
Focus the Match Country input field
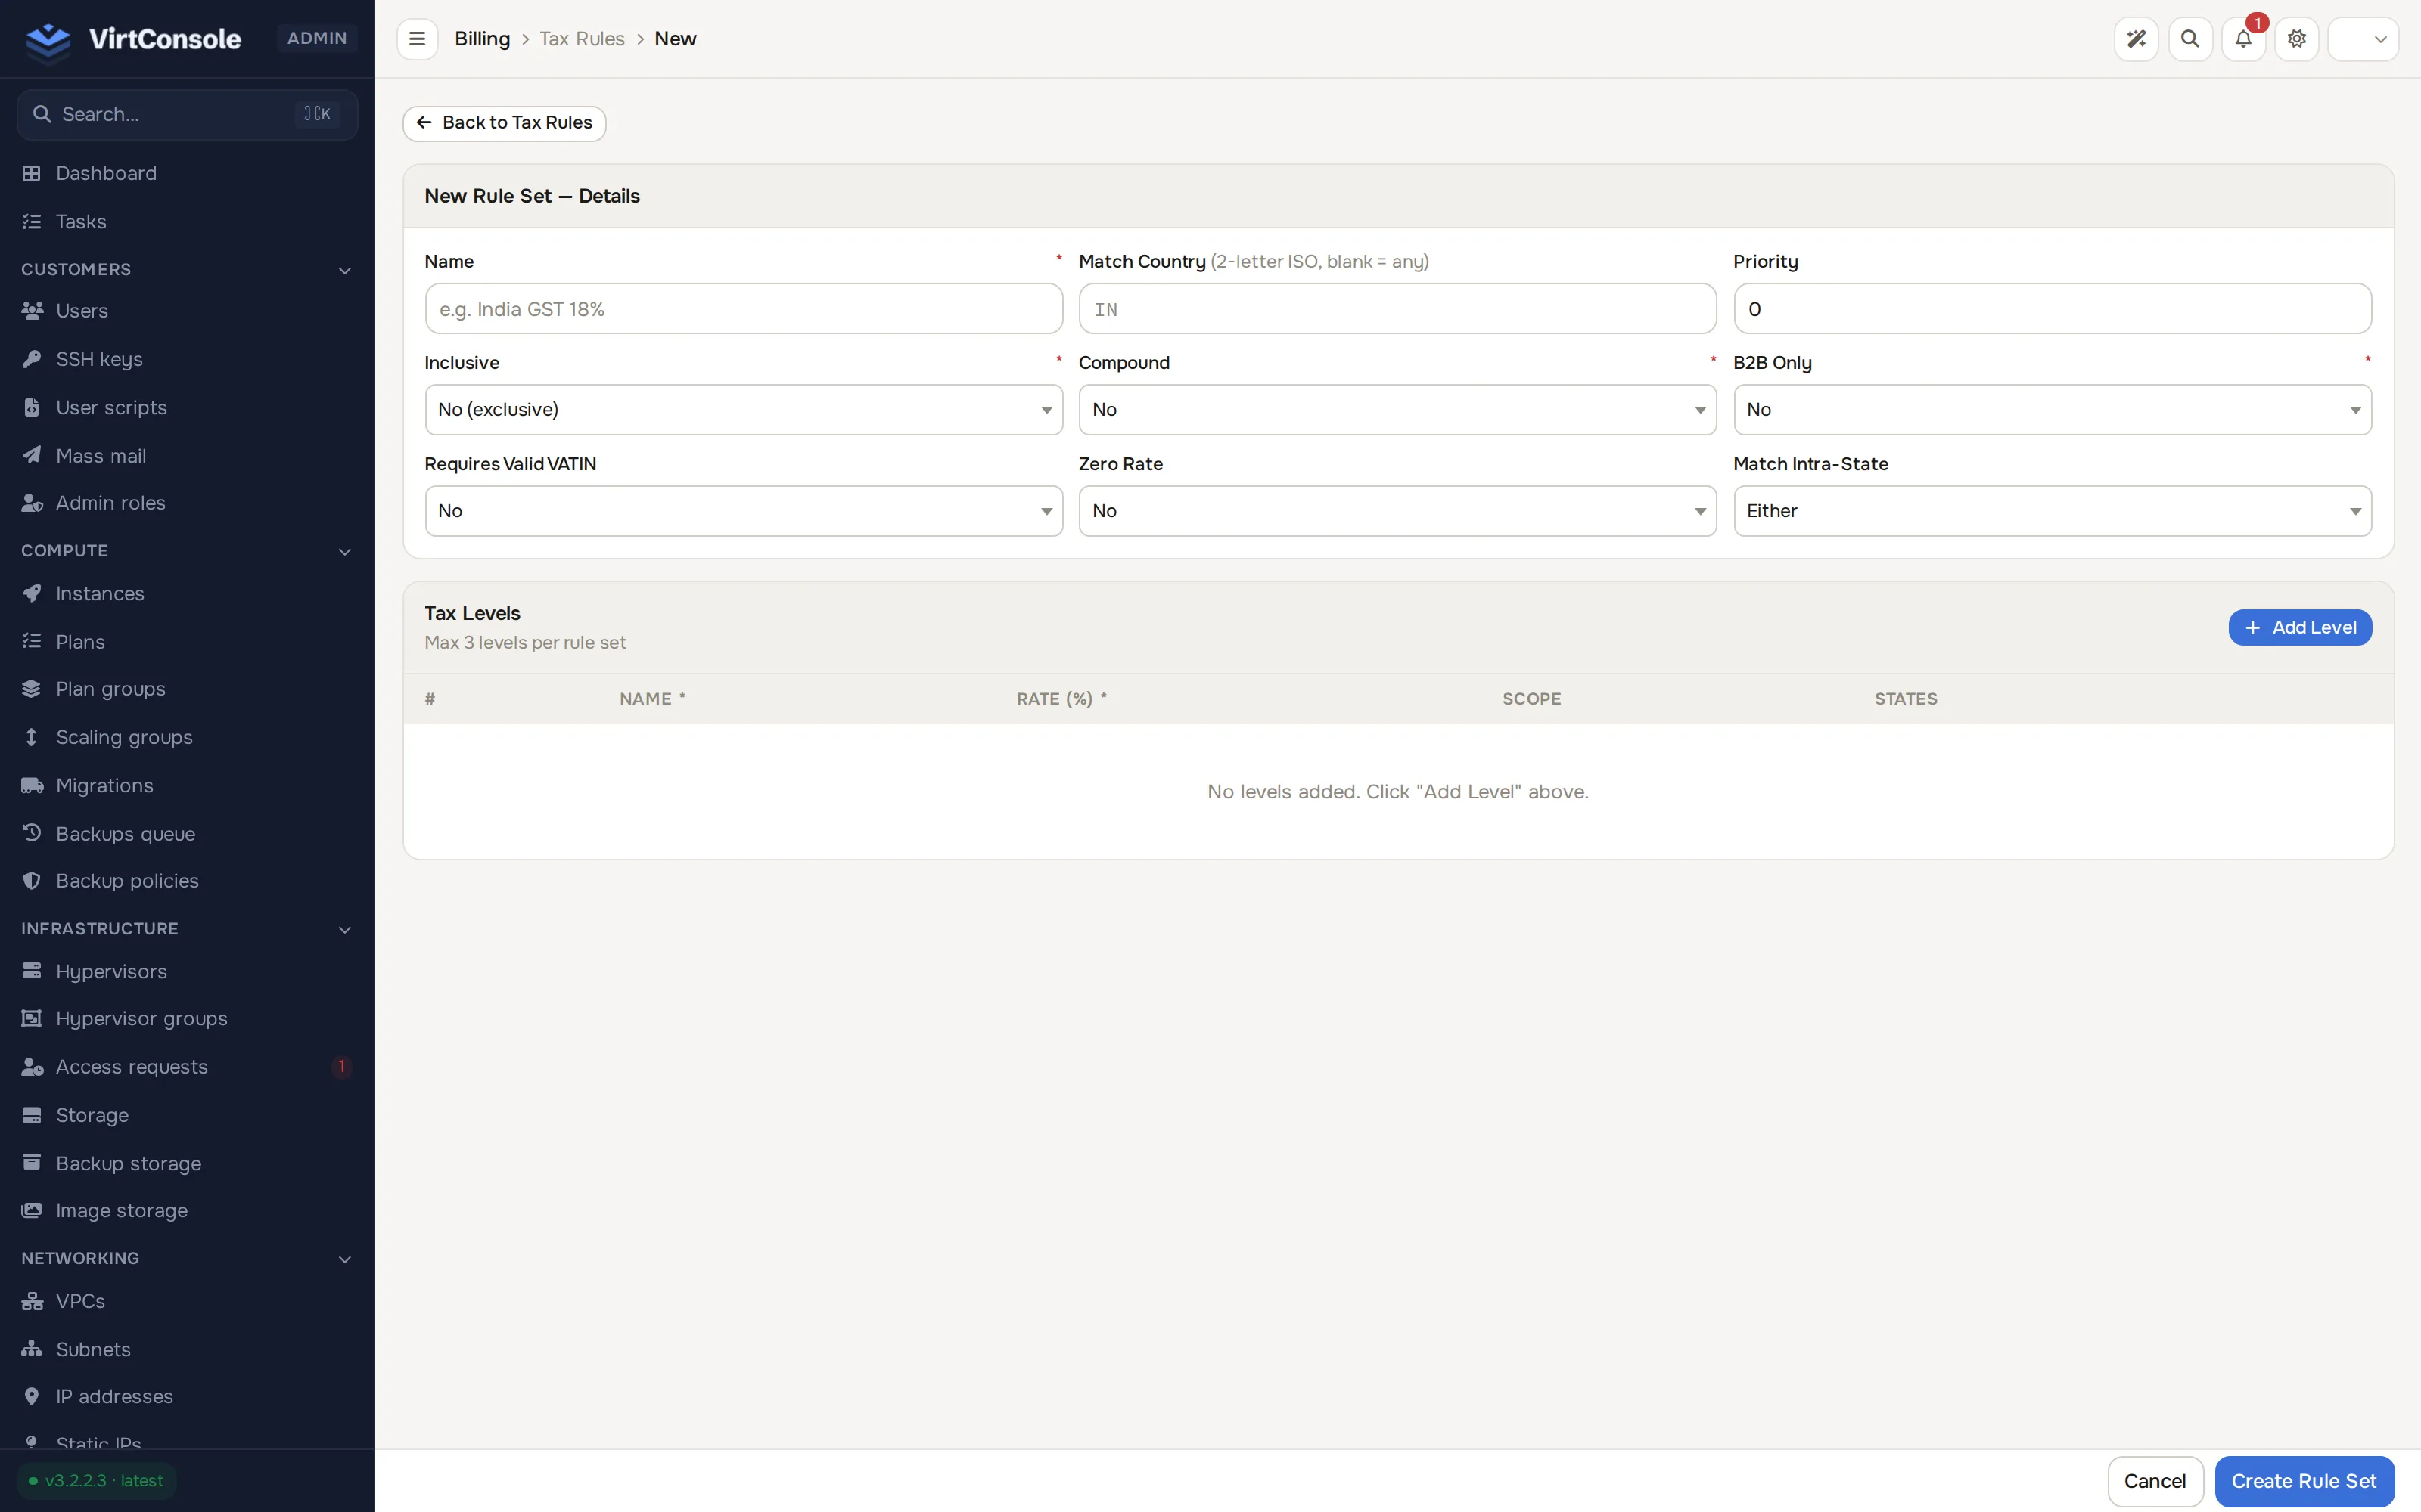(x=1397, y=309)
